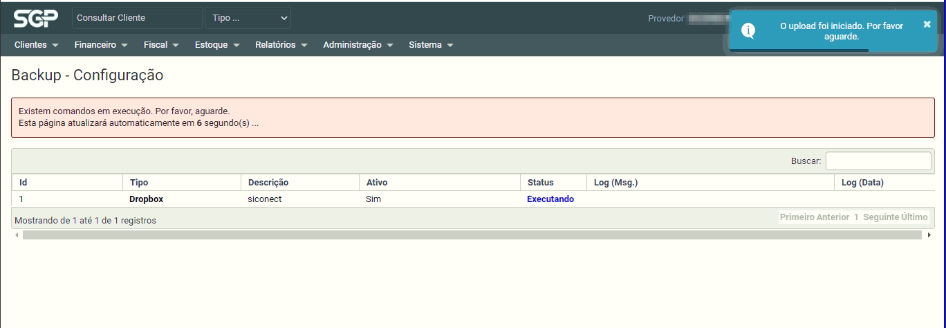946x328 pixels.
Task: Open the Administração menu
Action: [x=358, y=45]
